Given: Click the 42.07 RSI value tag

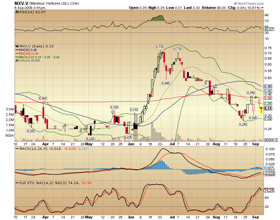Looking at the screenshot, I should click(x=269, y=29).
